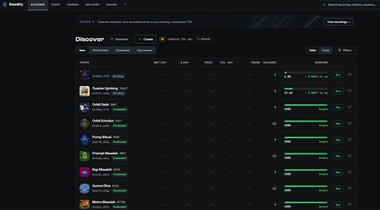The image size is (380, 210).
Task: Click the View standings button
Action: 339,22
